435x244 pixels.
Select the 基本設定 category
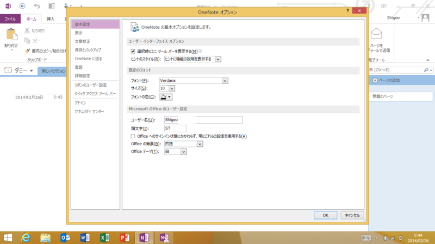coord(95,24)
